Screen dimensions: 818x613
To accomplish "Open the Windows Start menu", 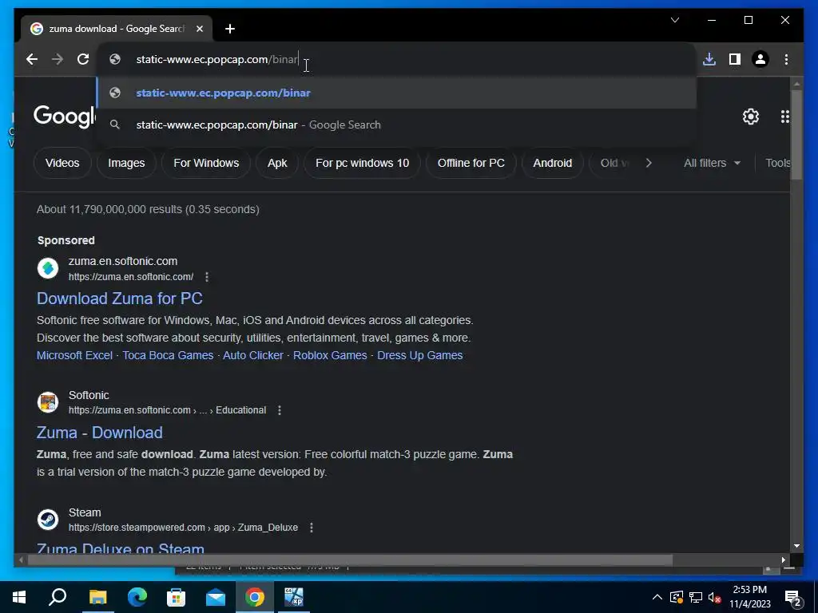I will [x=19, y=597].
